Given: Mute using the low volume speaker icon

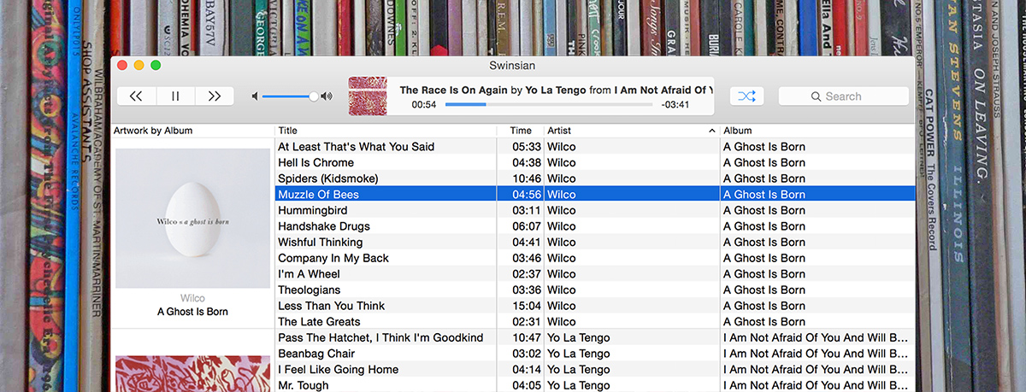Looking at the screenshot, I should click(255, 97).
